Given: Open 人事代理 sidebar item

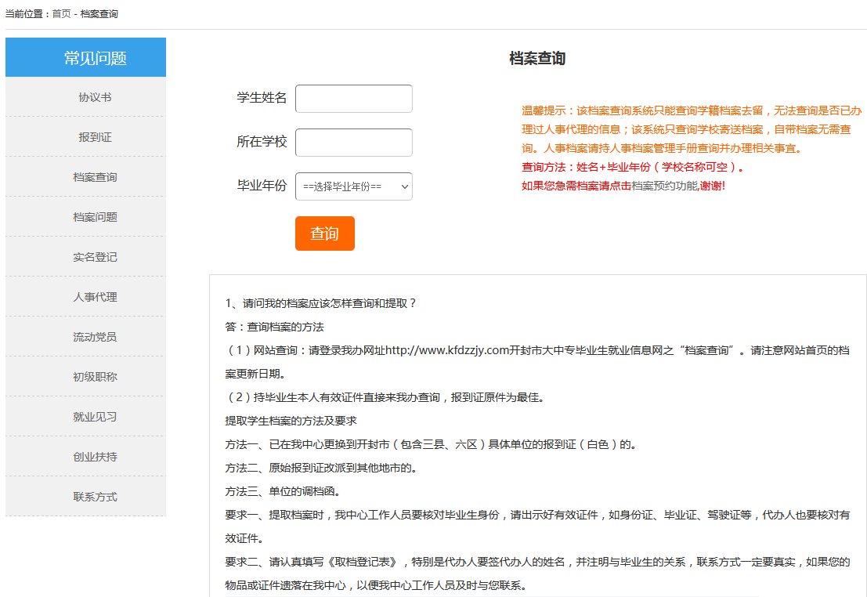Looking at the screenshot, I should click(95, 297).
